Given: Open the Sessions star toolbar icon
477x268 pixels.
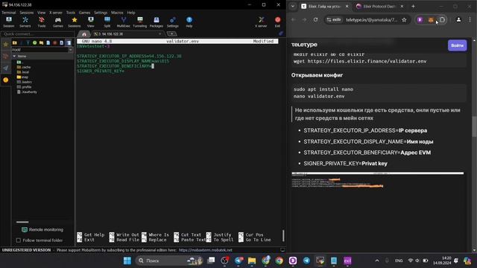Looking at the screenshot, I should pos(75,22).
